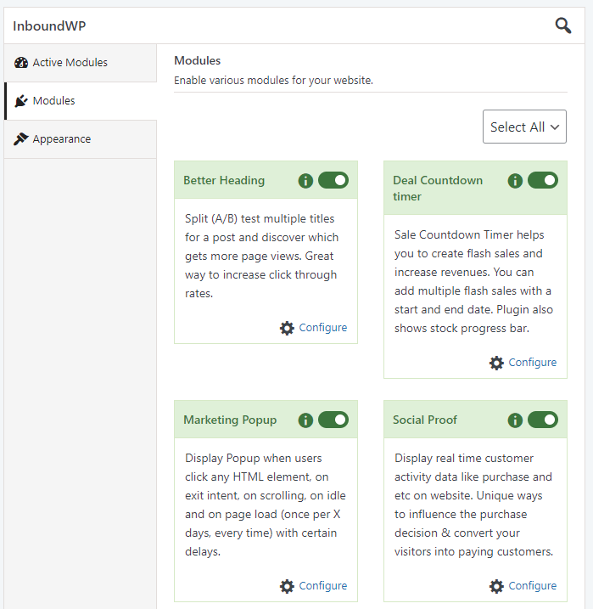The image size is (593, 609).
Task: Turn off the Marketing Popup switch
Action: point(333,420)
